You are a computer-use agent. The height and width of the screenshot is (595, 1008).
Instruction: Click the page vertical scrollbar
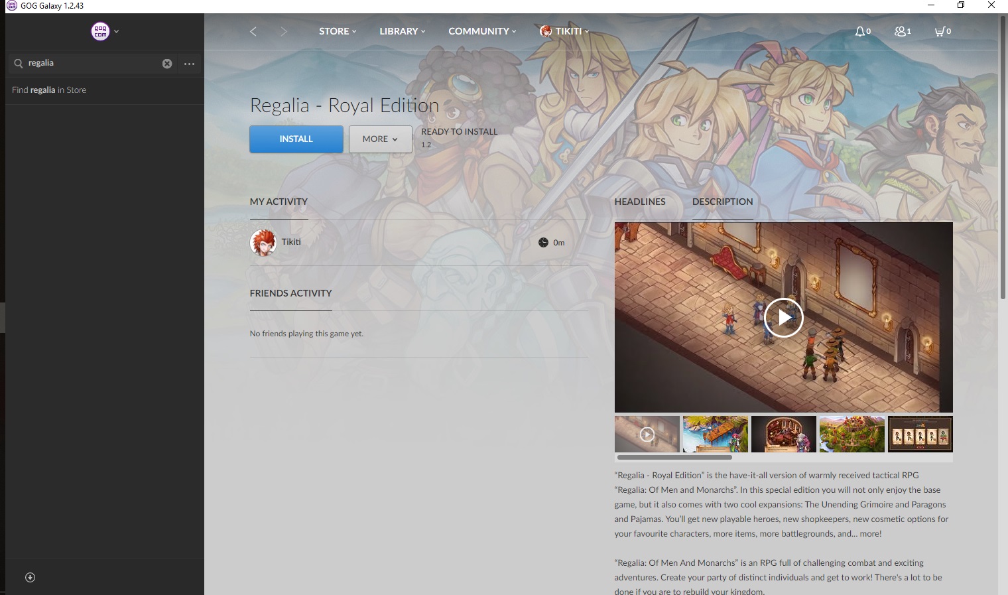1003,157
